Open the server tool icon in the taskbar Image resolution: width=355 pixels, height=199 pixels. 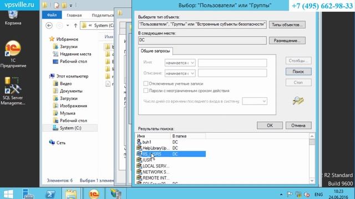click(x=115, y=194)
